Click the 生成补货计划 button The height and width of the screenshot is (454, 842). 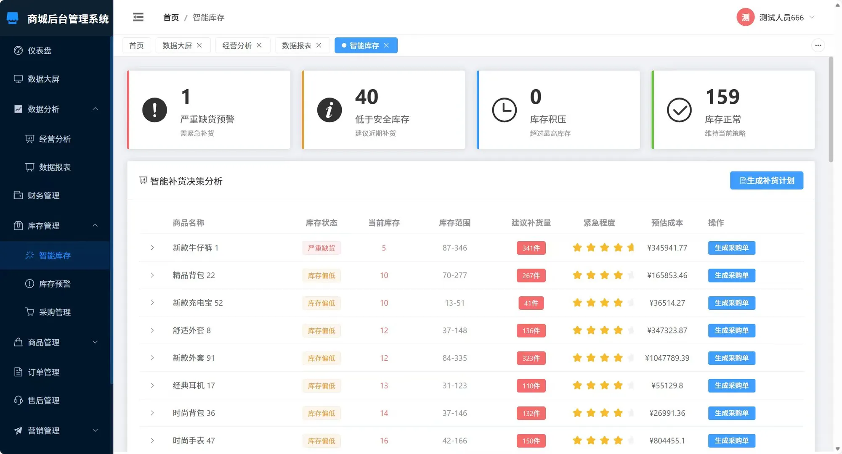766,180
